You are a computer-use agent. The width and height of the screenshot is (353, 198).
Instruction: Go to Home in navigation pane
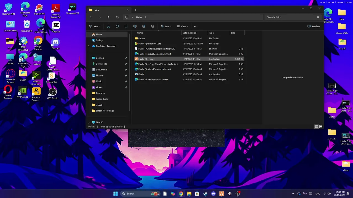point(108,34)
